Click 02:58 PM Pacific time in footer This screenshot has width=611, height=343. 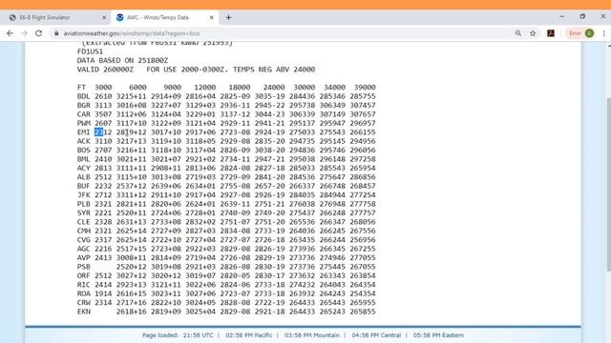[249, 335]
